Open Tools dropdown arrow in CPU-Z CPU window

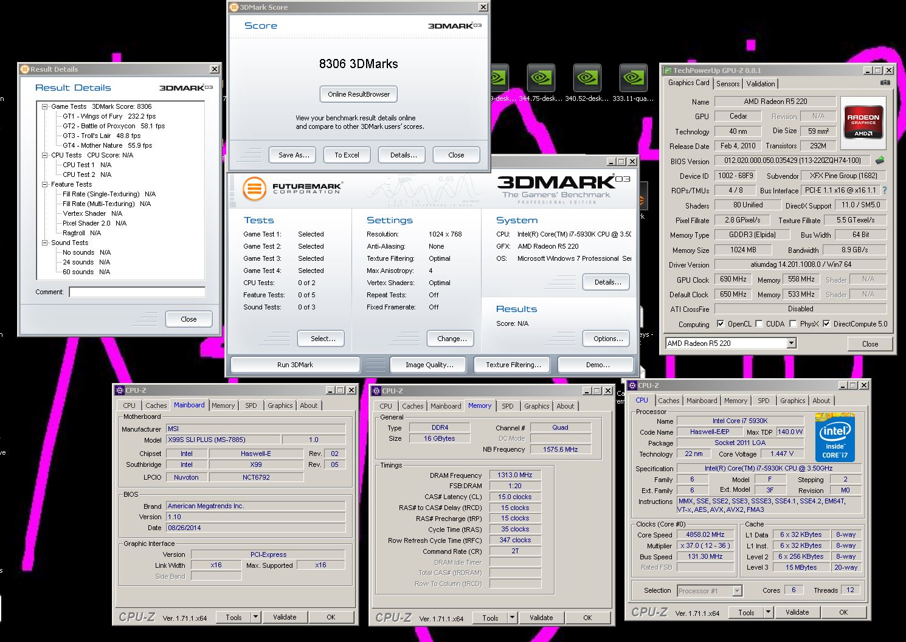click(768, 612)
